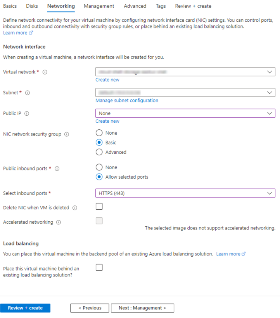Viewport: 280px width, 318px height.
Task: Click Manage subnet configuration link
Action: [127, 100]
